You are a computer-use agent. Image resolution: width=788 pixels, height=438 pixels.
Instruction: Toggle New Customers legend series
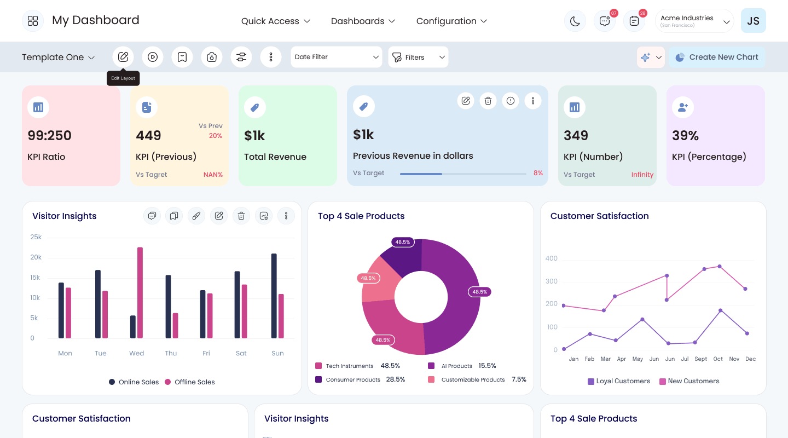coord(690,381)
